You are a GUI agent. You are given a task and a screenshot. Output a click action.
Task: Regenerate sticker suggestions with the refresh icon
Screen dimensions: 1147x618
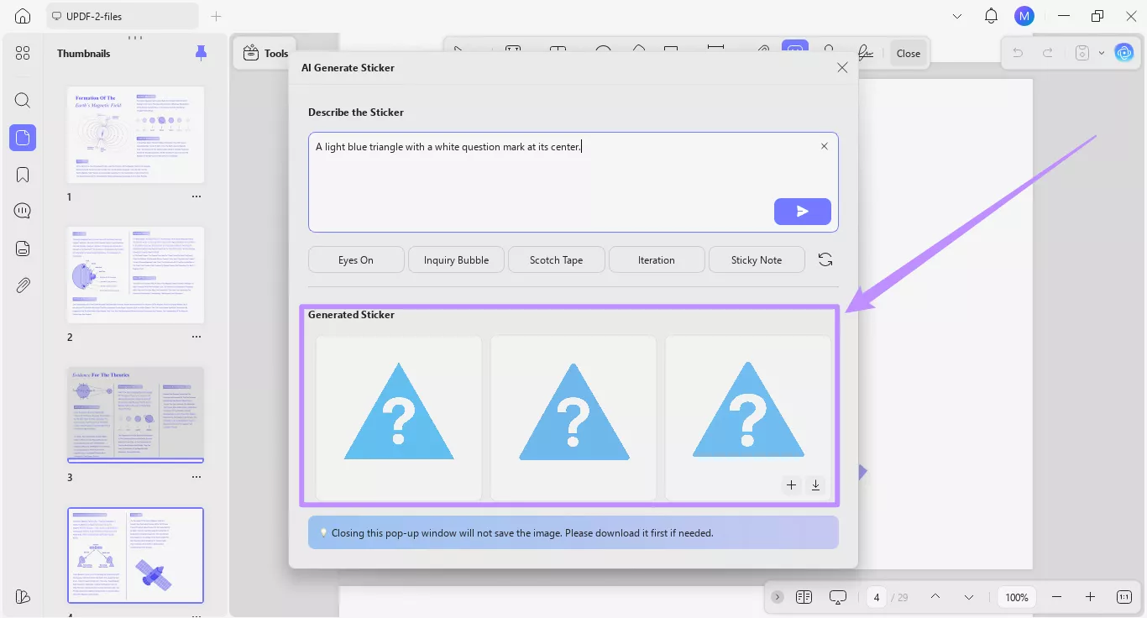825,259
